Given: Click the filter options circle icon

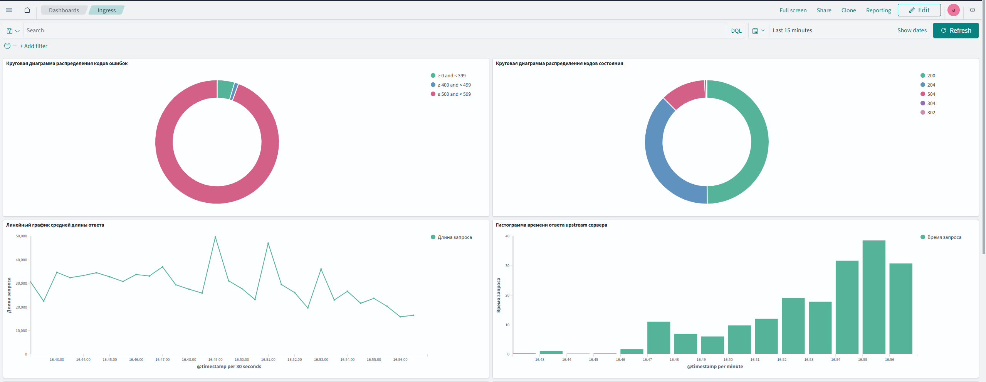Looking at the screenshot, I should (7, 46).
